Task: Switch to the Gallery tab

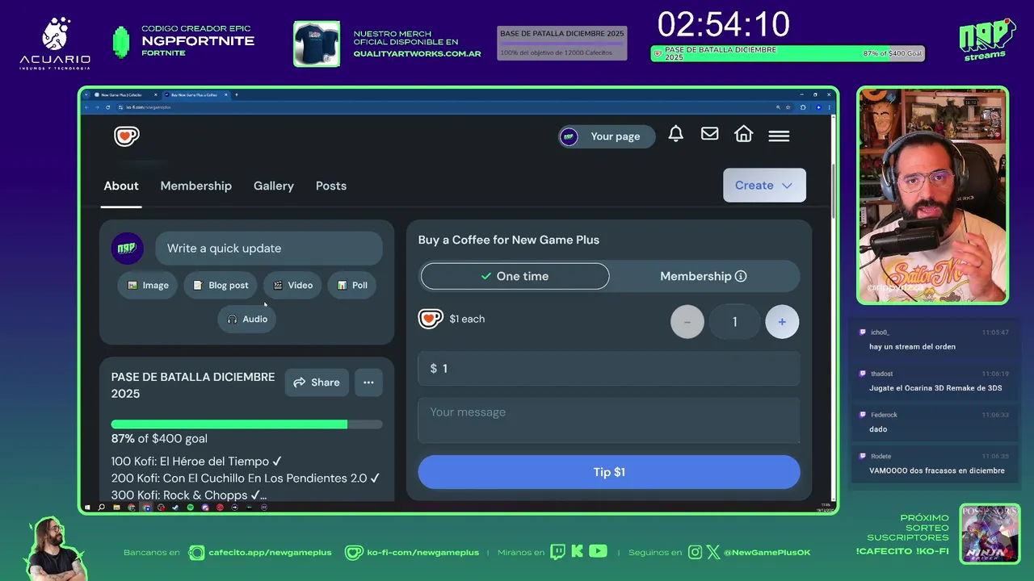Action: tap(274, 186)
